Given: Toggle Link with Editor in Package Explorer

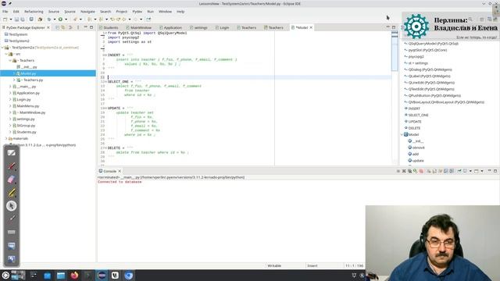Looking at the screenshot, I should tap(63, 28).
